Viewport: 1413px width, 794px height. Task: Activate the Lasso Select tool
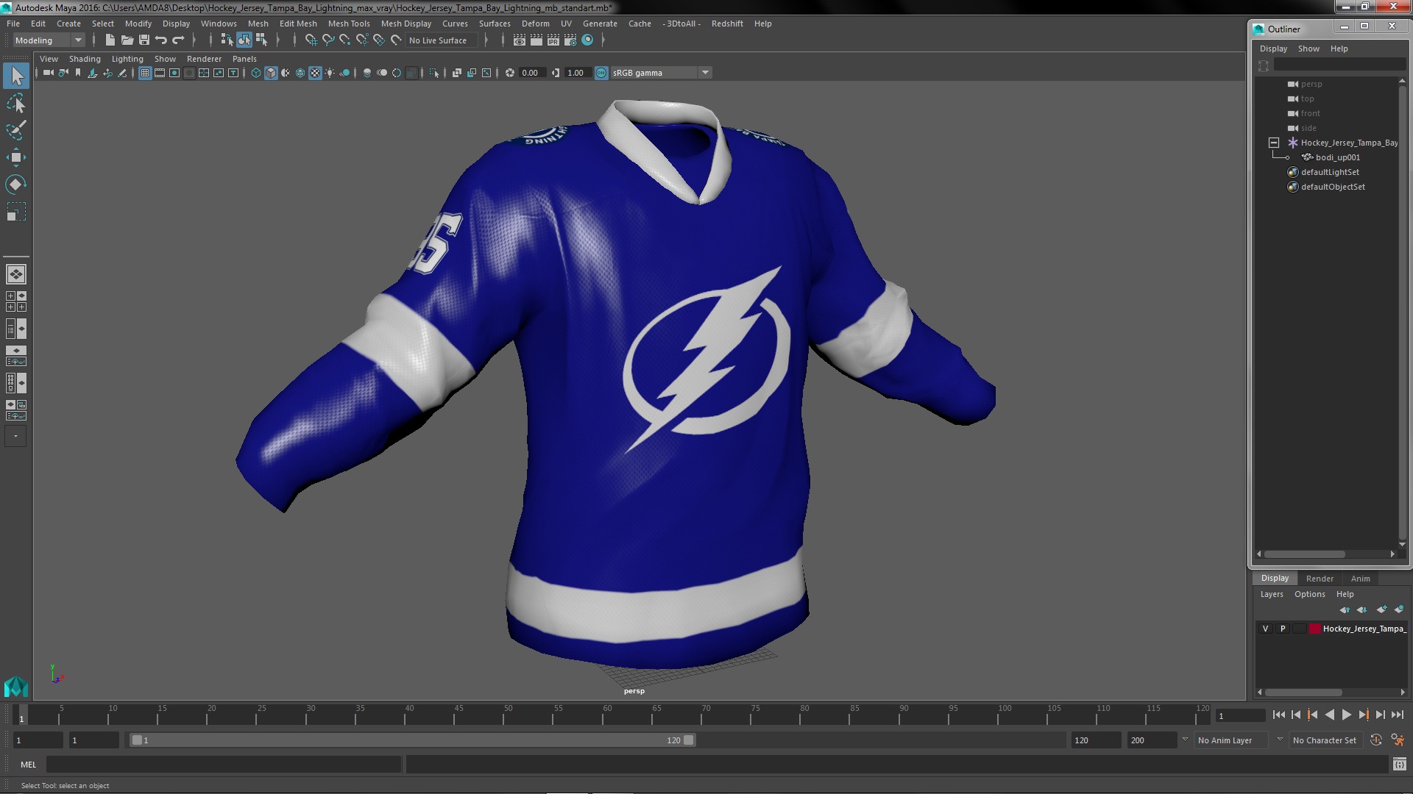(x=16, y=103)
